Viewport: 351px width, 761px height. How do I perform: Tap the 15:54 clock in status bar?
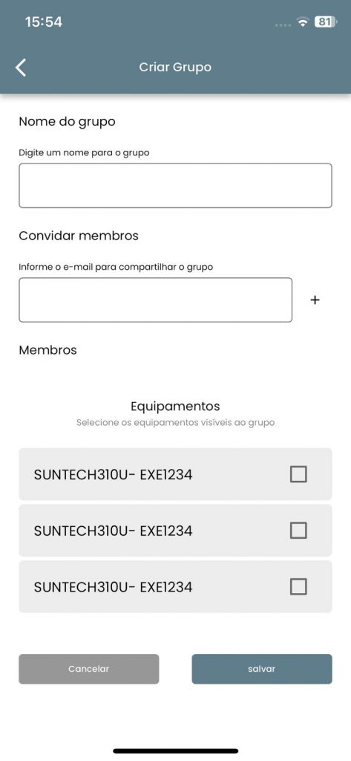(x=44, y=22)
